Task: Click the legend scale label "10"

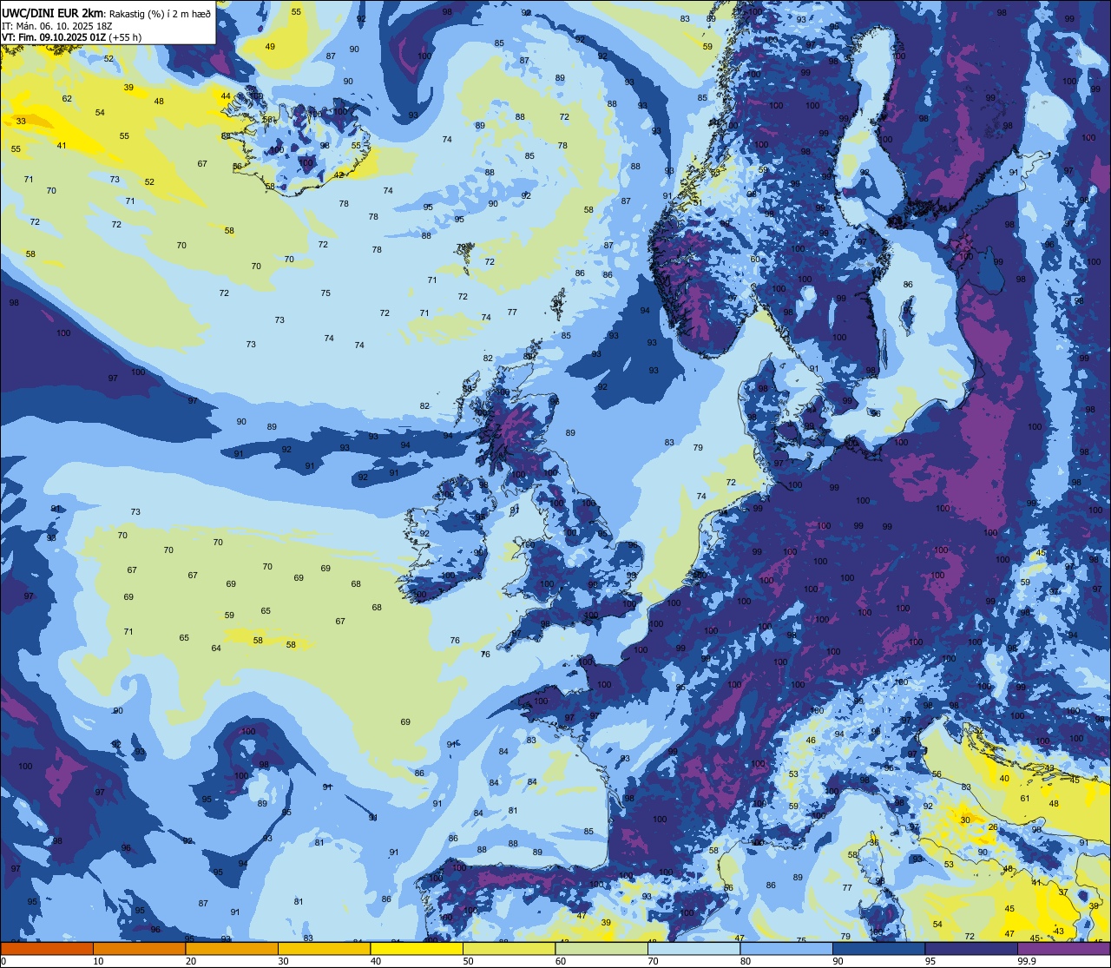Action: 98,961
